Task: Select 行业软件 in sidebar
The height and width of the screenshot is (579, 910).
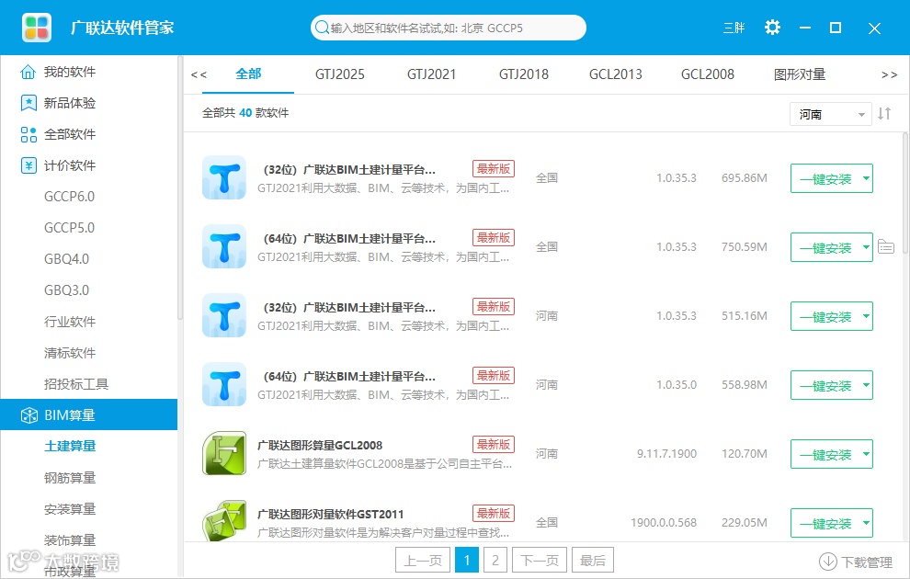Action: 70,322
